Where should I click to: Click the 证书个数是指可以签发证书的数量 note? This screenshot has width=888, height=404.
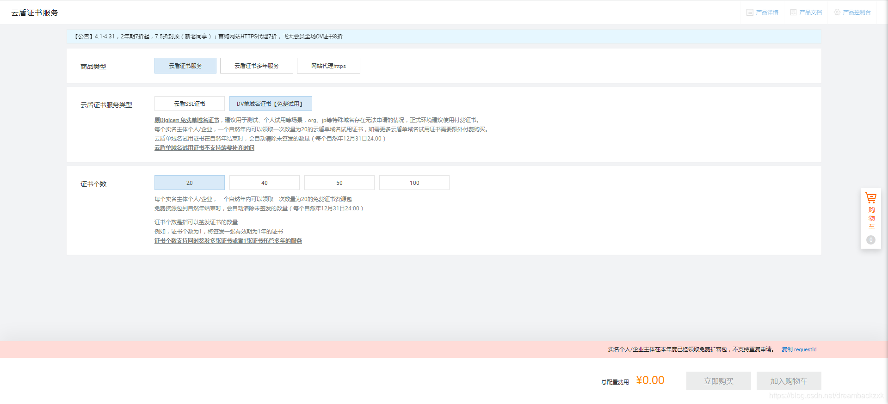point(196,222)
